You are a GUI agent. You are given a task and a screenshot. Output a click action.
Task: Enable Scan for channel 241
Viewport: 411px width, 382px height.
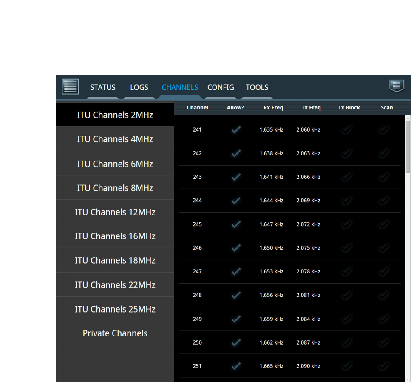[384, 129]
